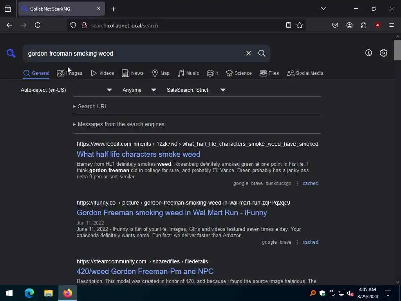The width and height of the screenshot is (401, 301).
Task: Switch to the General category
Action: (36, 73)
